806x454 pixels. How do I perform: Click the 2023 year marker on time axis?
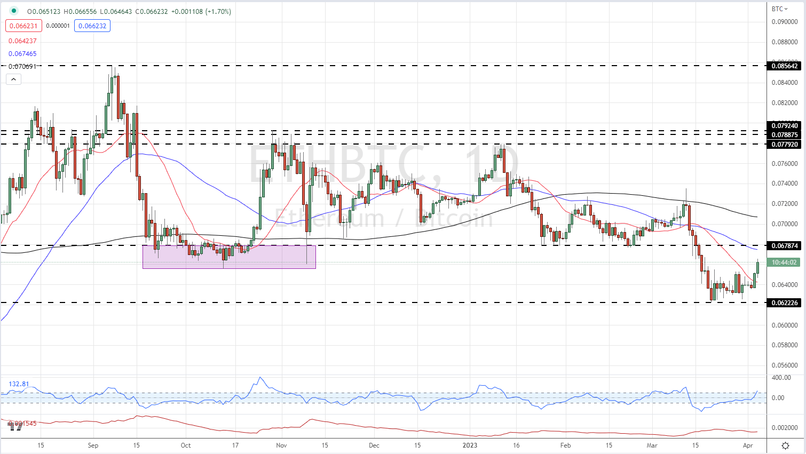point(470,445)
